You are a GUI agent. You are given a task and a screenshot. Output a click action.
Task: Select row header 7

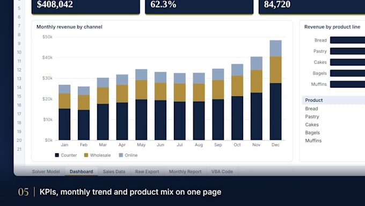click(x=19, y=26)
